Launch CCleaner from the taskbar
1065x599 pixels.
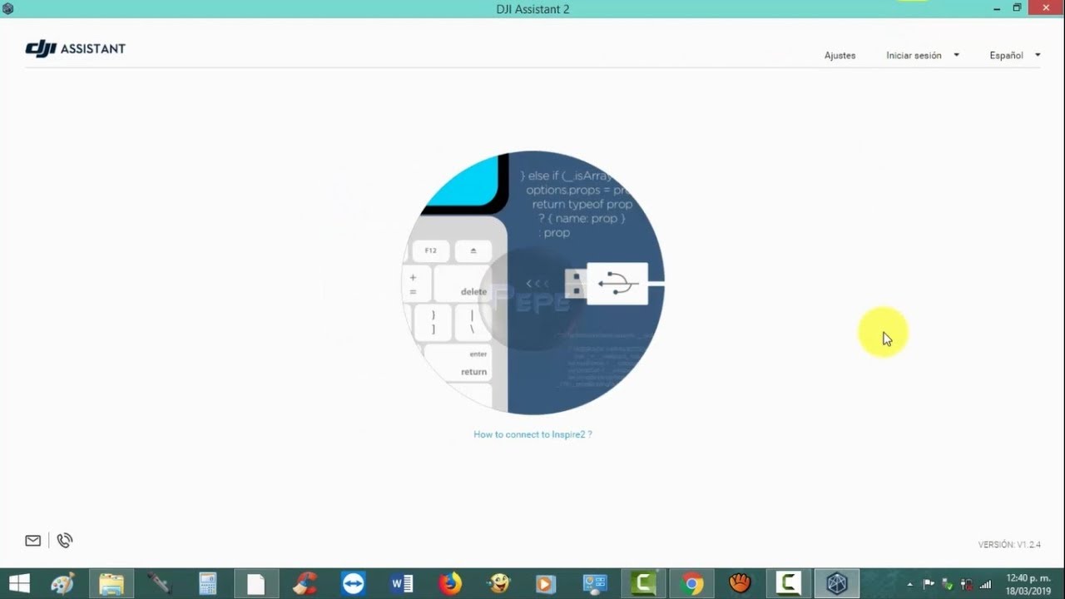click(x=305, y=584)
